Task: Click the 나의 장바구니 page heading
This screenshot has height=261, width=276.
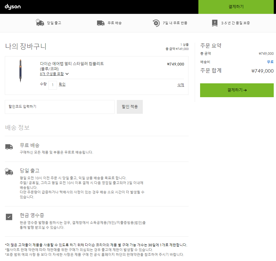Action: 26,47
